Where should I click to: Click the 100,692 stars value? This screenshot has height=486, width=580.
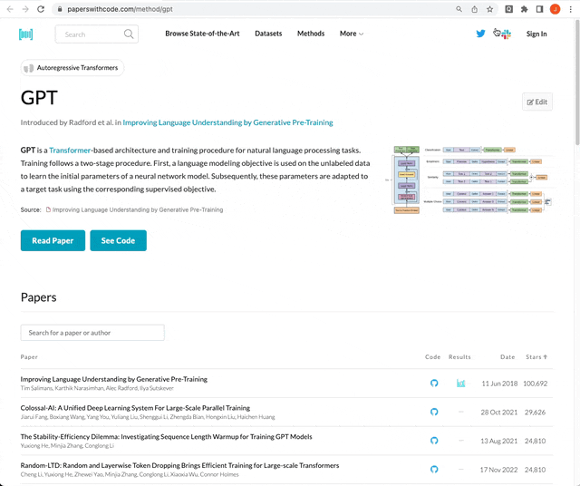tap(536, 384)
